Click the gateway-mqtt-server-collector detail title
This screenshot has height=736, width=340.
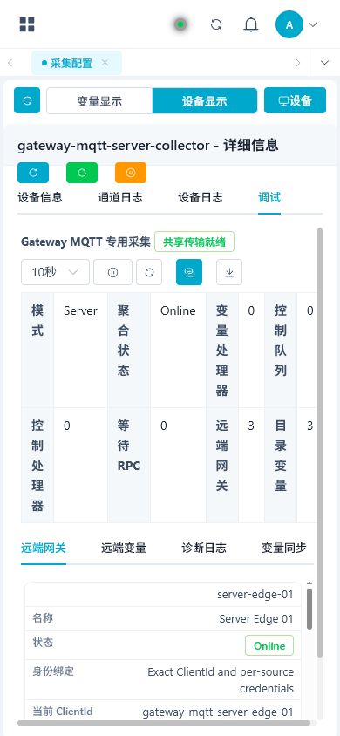tap(148, 146)
